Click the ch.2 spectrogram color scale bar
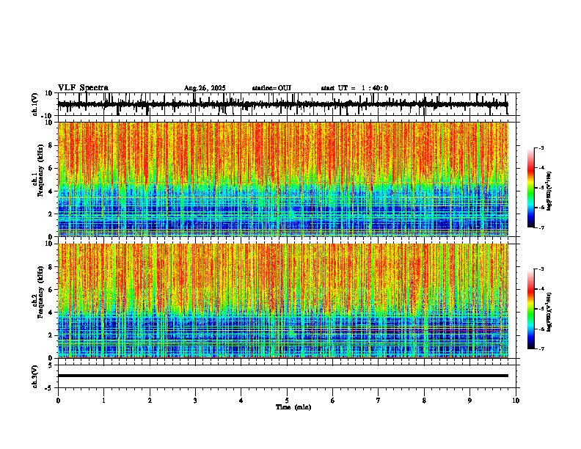Viewport: 581px width, 449px height. tap(531, 309)
